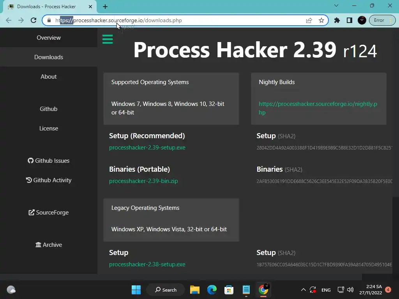Share this page using the share icon
This screenshot has width=399, height=299.
pyautogui.click(x=309, y=20)
